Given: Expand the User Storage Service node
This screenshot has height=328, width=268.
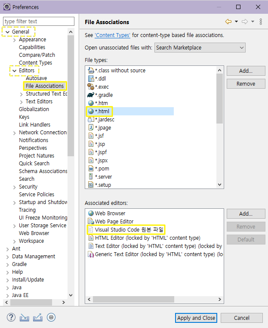Looking at the screenshot, I should click(15, 226).
